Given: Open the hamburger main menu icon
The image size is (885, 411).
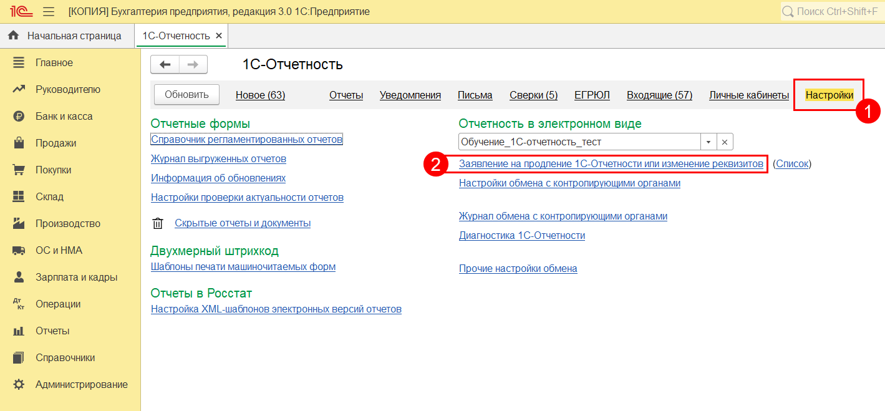Looking at the screenshot, I should (x=49, y=12).
